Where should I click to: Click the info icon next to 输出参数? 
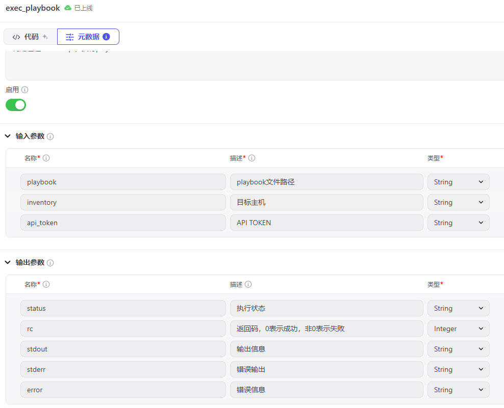click(50, 263)
